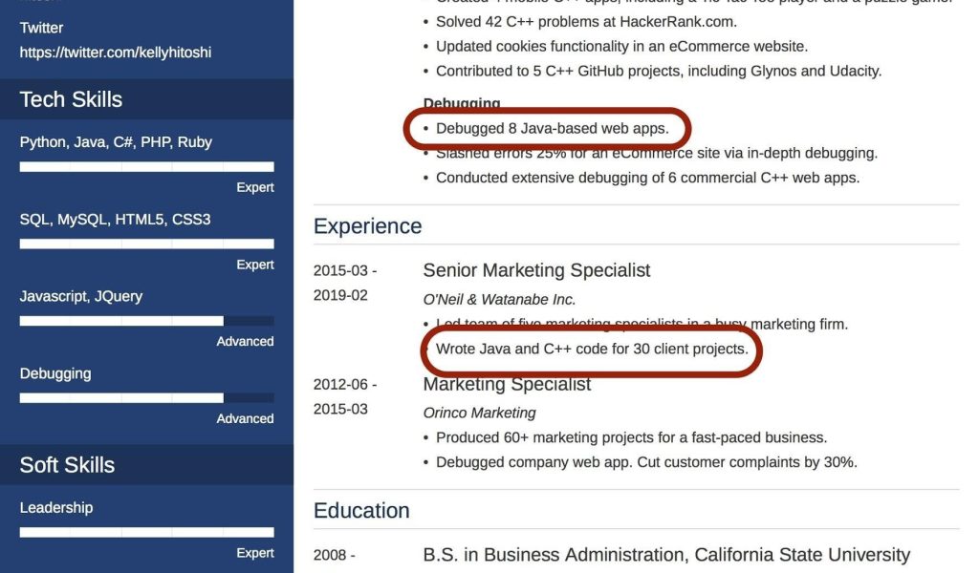Click the Experience section heading

pos(367,226)
